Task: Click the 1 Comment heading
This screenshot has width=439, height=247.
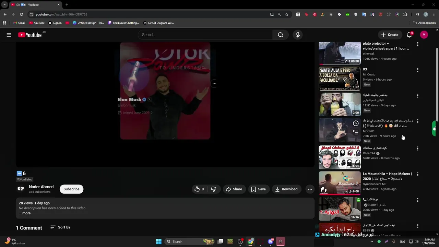Action: click(x=29, y=228)
